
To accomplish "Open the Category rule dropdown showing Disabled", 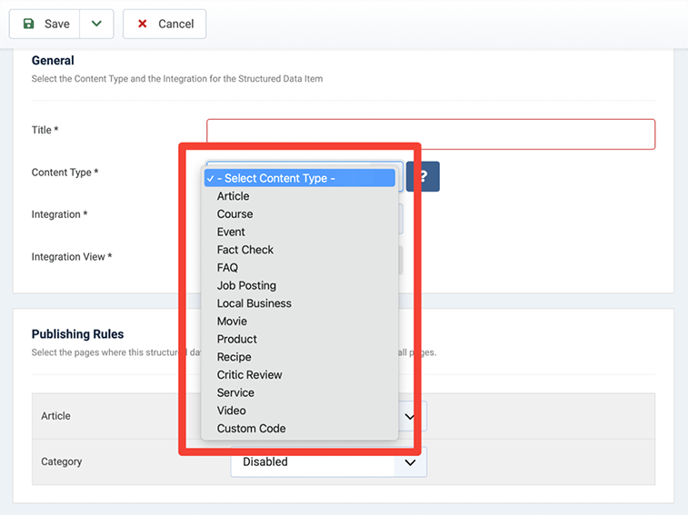I will [329, 462].
